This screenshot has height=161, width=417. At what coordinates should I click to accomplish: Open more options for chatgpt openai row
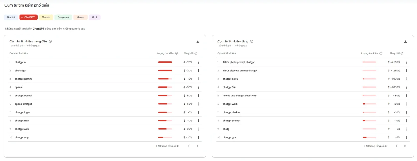coord(198,96)
